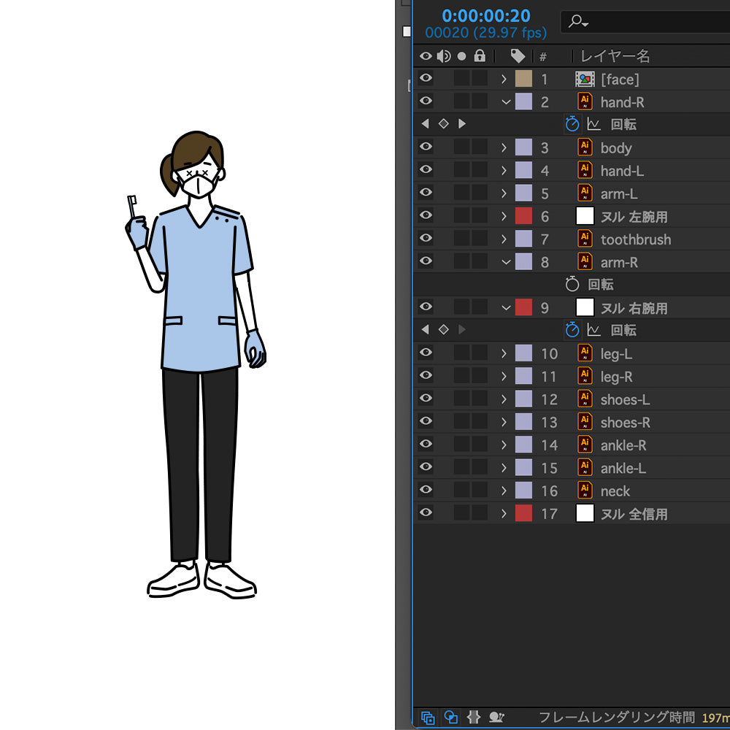Go to previous keyframe on layer 9 rotation
The width and height of the screenshot is (730, 730).
[x=426, y=330]
